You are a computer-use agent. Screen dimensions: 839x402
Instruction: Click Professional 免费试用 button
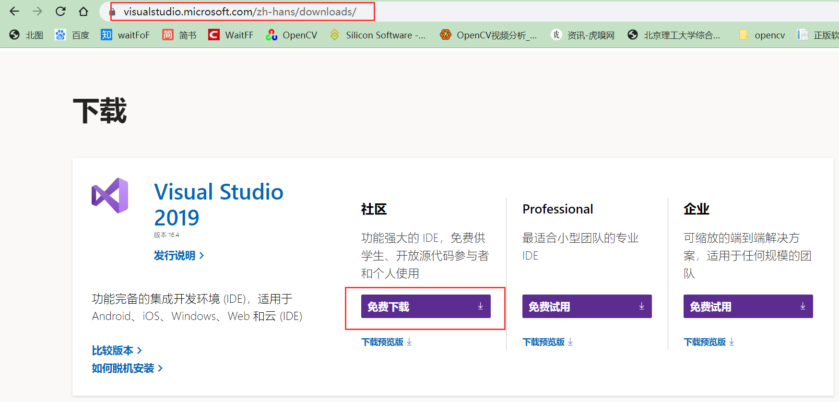coord(587,306)
